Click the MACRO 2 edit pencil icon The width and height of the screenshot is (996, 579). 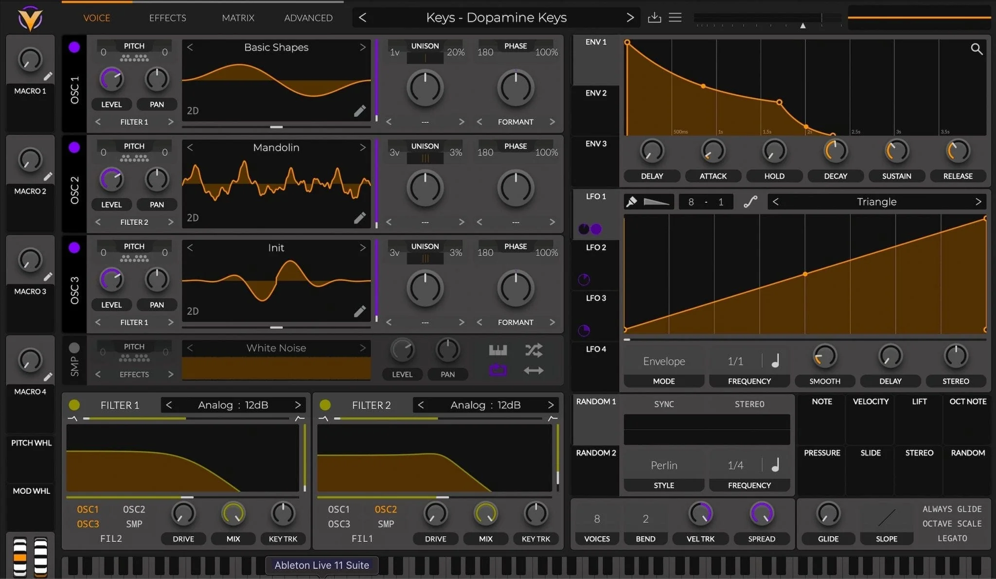(x=48, y=176)
